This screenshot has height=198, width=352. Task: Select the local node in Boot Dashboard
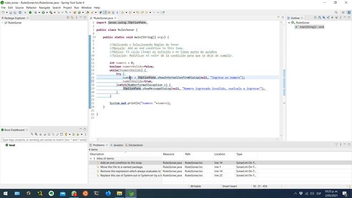click(x=10, y=145)
